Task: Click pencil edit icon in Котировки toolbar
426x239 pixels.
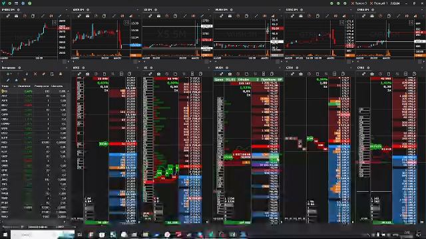Action: pyautogui.click(x=8, y=80)
